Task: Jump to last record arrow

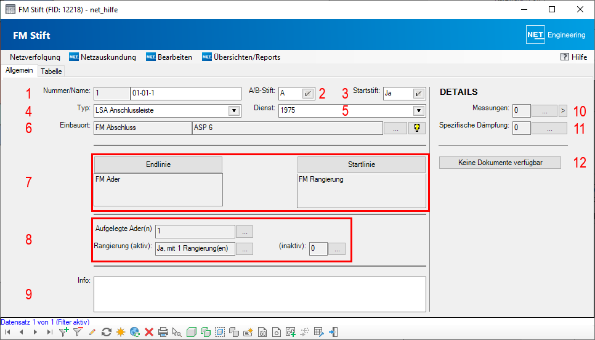Action: [50, 332]
